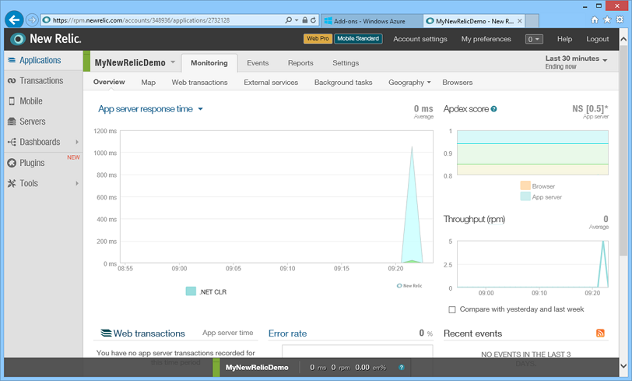Switch to the Reports tab
The width and height of the screenshot is (632, 381).
click(x=300, y=63)
